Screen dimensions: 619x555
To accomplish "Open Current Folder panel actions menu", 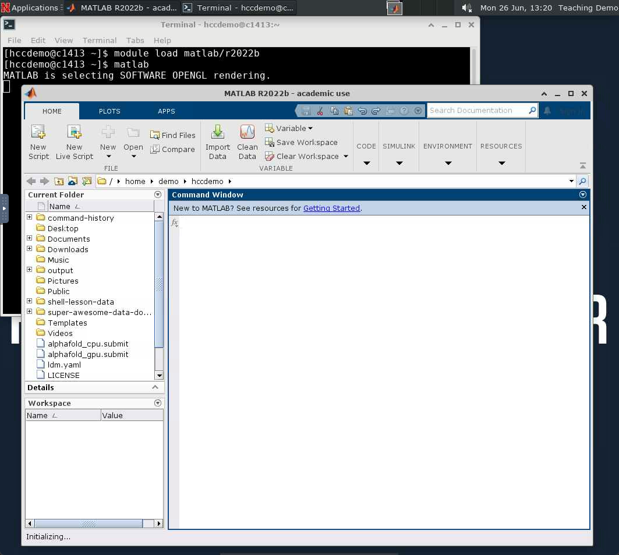I will [x=157, y=195].
